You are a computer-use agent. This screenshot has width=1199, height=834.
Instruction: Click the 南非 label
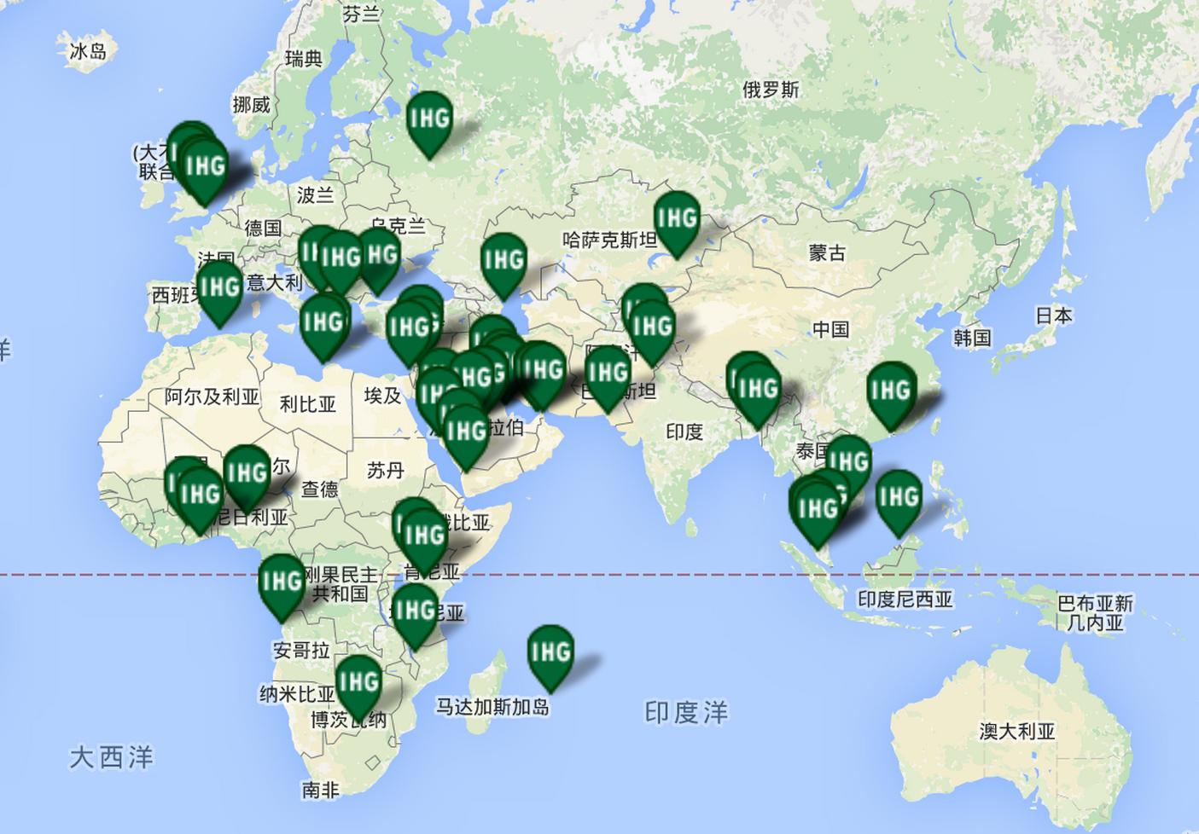tap(321, 790)
